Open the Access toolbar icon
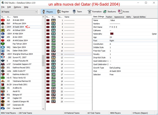The height and width of the screenshot is (115, 158). click(120, 12)
